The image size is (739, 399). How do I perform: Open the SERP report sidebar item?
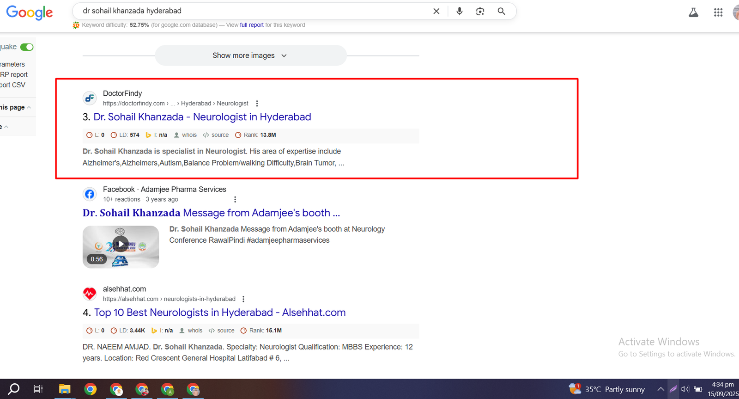[14, 74]
